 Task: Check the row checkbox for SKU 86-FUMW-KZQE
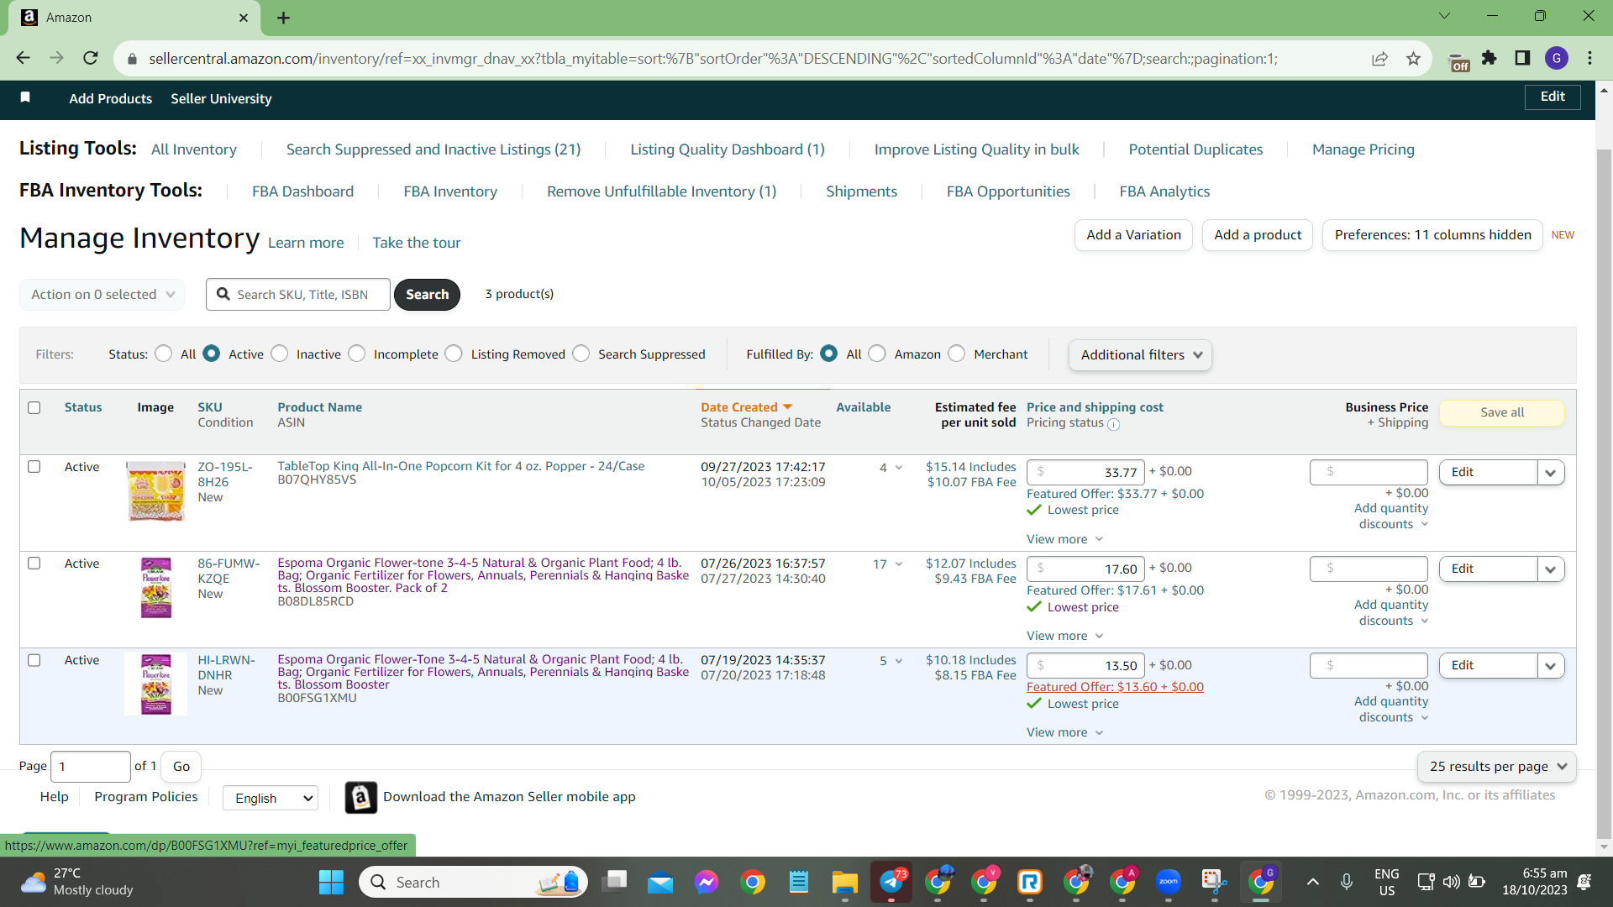pos(34,563)
